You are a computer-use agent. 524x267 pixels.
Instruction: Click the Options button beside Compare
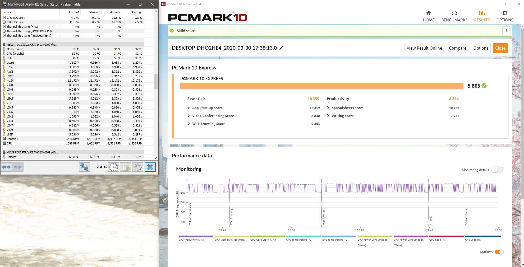(x=481, y=48)
